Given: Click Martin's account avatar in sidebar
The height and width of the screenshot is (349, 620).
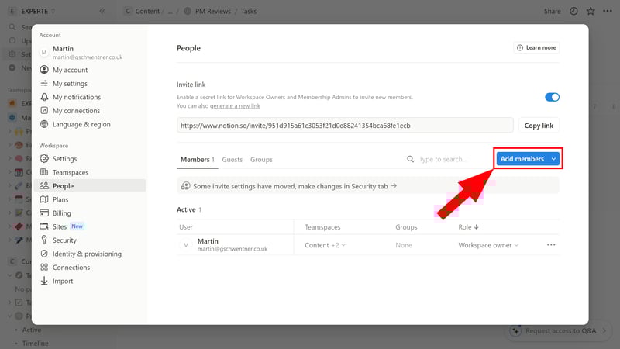Looking at the screenshot, I should [44, 52].
